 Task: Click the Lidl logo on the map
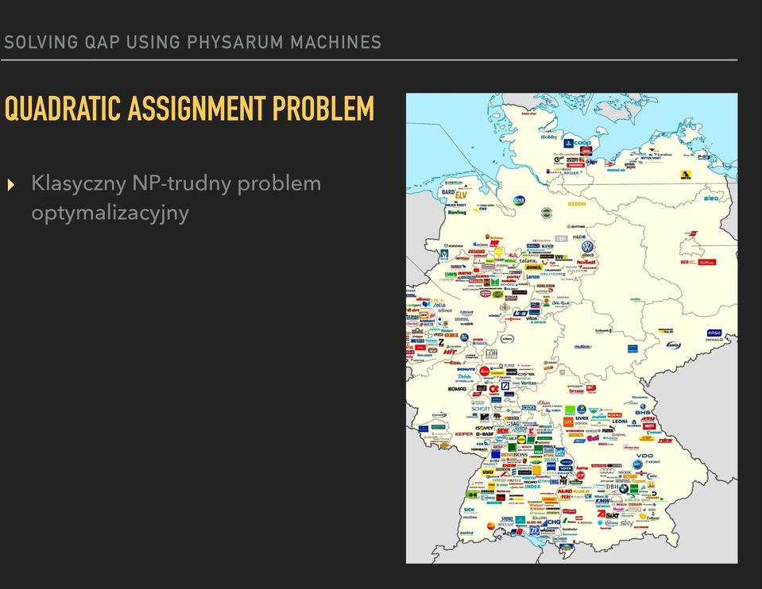pos(521,439)
